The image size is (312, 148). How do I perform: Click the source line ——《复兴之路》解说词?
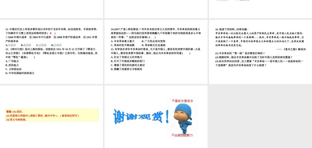coord(291,49)
